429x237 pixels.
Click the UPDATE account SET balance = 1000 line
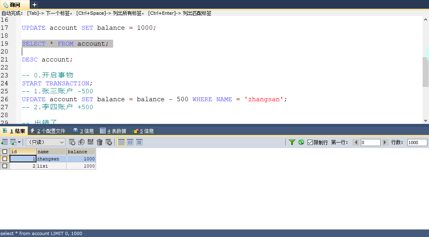[x=89, y=28]
